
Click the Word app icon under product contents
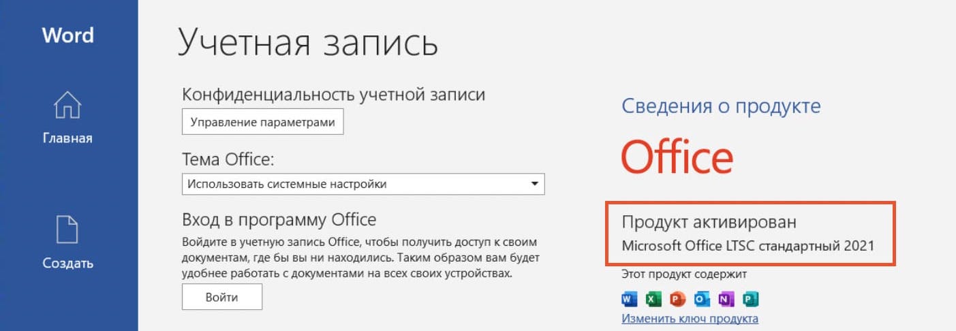(629, 298)
